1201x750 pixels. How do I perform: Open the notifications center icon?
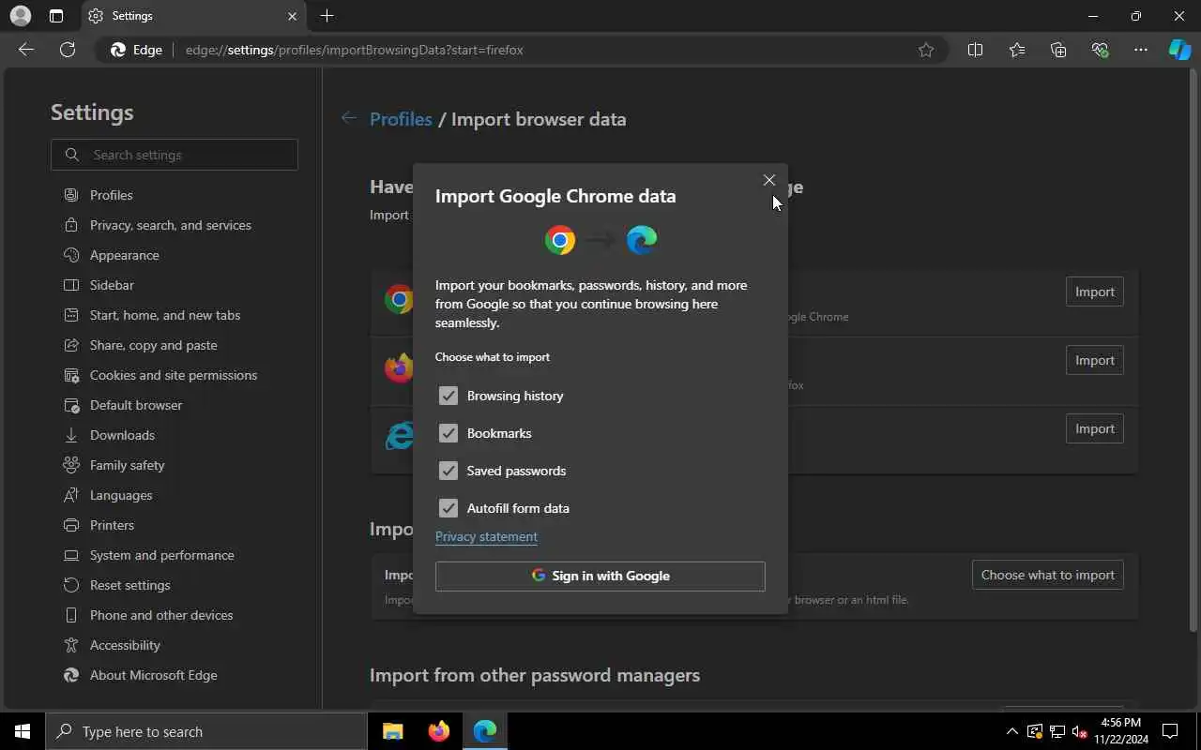(x=1170, y=731)
